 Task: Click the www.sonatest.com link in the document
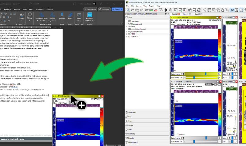pos(12,139)
